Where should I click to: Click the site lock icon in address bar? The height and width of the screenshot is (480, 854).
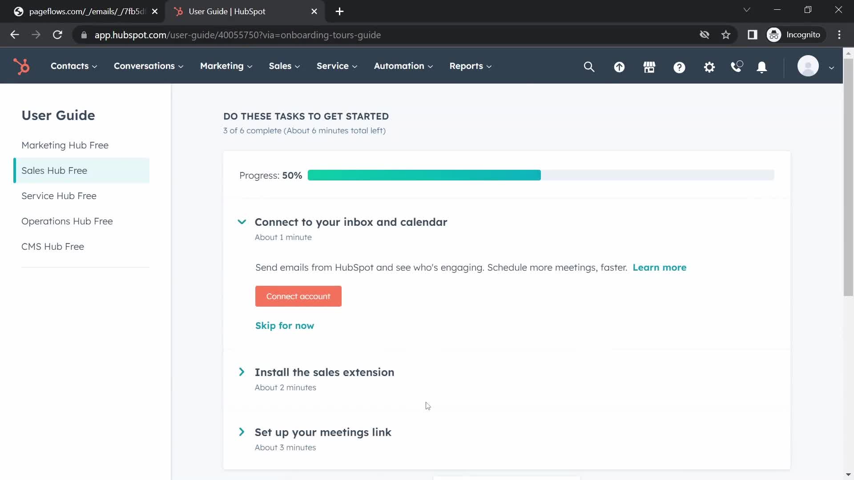pyautogui.click(x=84, y=35)
